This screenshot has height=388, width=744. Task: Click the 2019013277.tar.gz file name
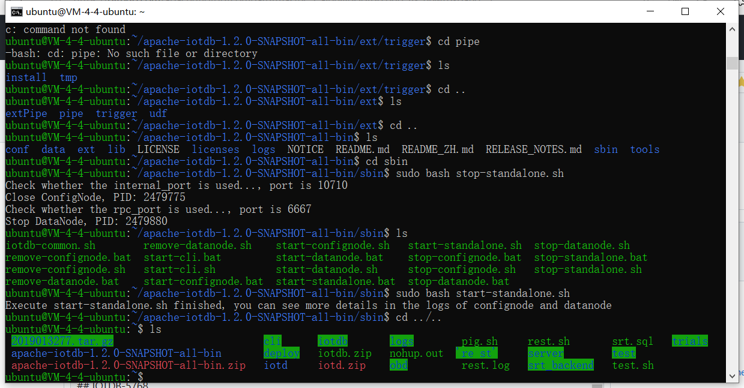point(62,341)
